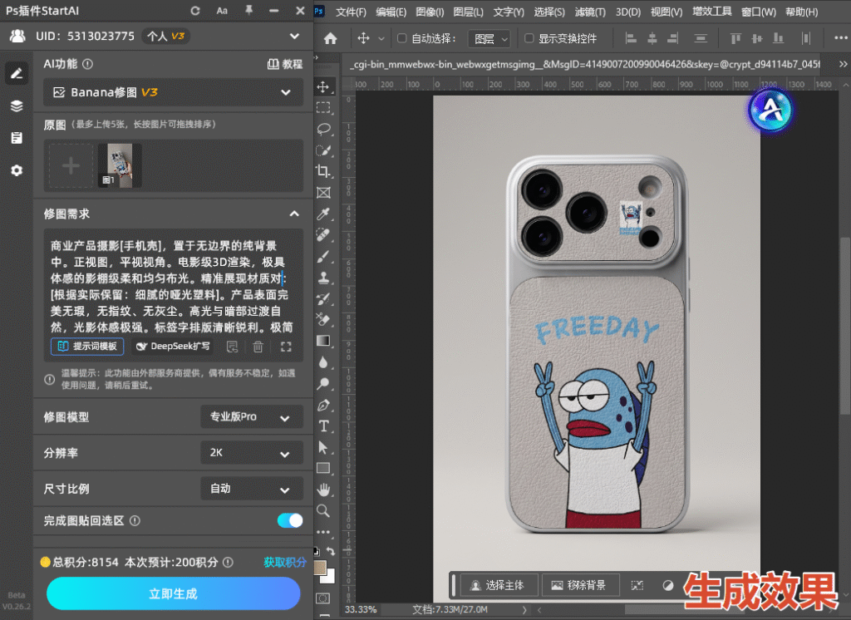The image size is (851, 620).
Task: Click the DeepSeek扩写 button
Action: tap(173, 347)
